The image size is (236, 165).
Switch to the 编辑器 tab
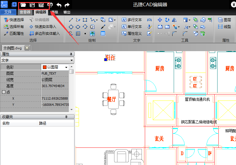click(x=41, y=12)
